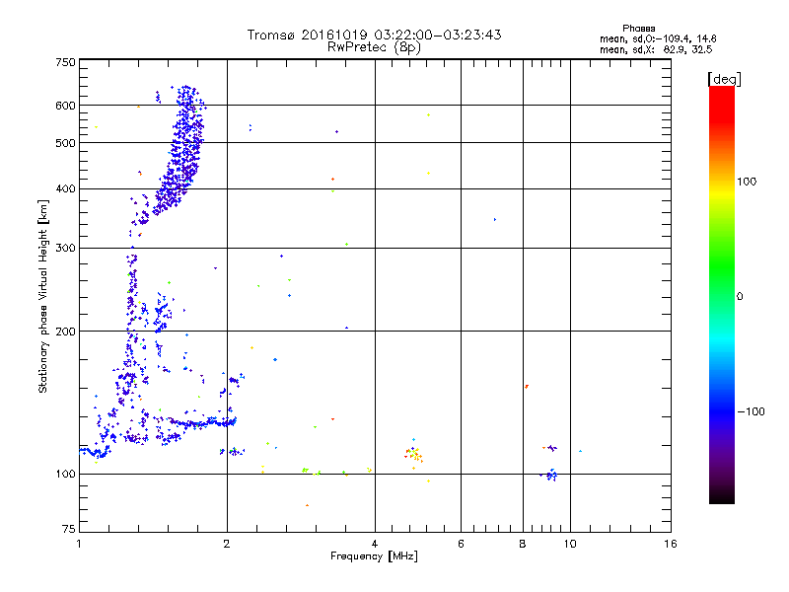Click the orange-yellow echo cluster near 5 MHz
The width and height of the screenshot is (789, 592).
coord(414,454)
